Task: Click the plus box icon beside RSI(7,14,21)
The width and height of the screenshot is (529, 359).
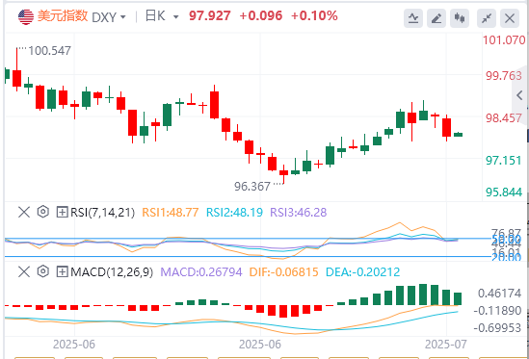Action: (x=62, y=213)
